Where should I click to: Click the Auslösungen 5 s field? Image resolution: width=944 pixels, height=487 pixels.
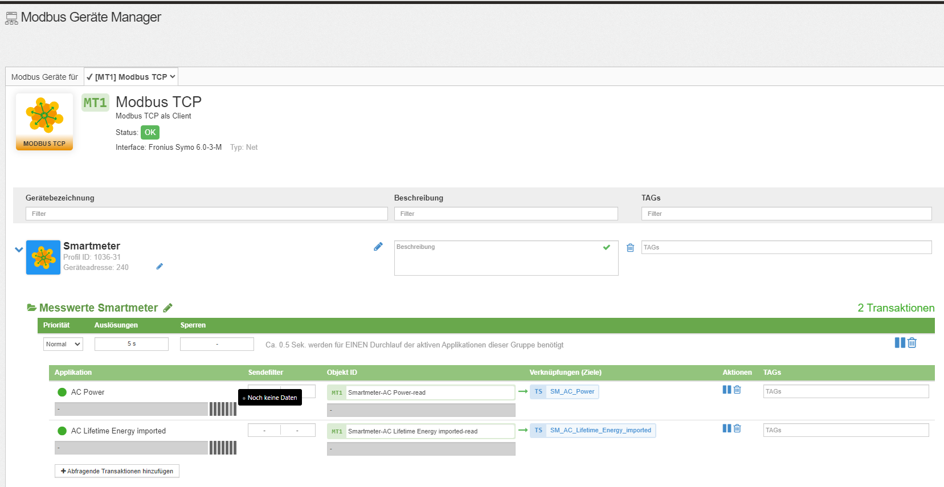tap(132, 344)
